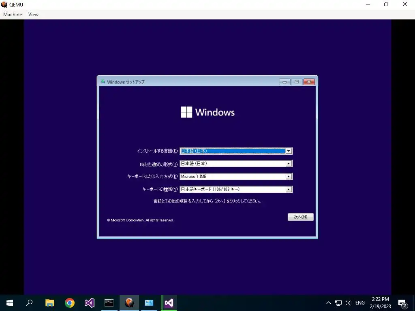Minimize the QEMU window
The image size is (415, 311).
368,4
